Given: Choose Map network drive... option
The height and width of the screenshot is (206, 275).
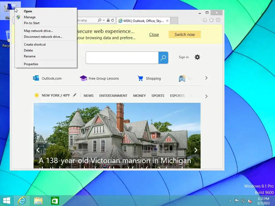Looking at the screenshot, I should coord(46,31).
